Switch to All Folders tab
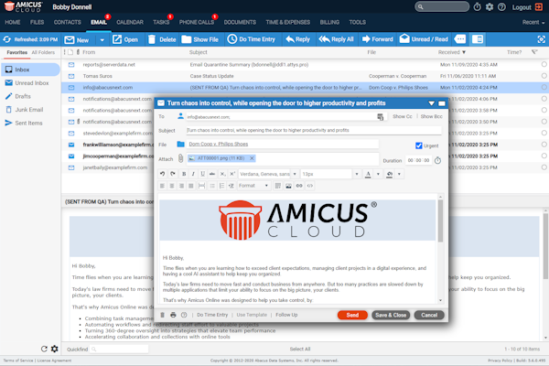Viewport: 549px width, 366px height. point(43,52)
